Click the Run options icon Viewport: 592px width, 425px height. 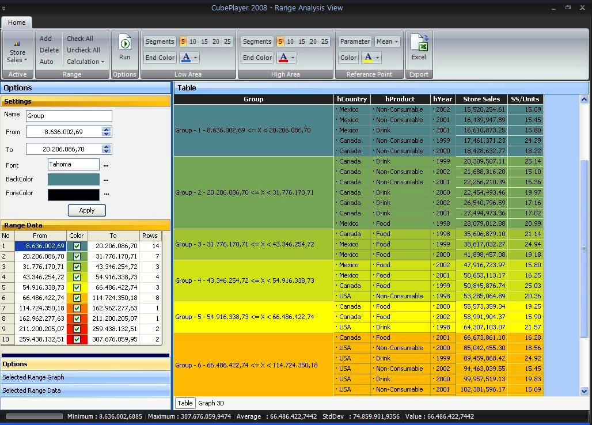click(125, 43)
